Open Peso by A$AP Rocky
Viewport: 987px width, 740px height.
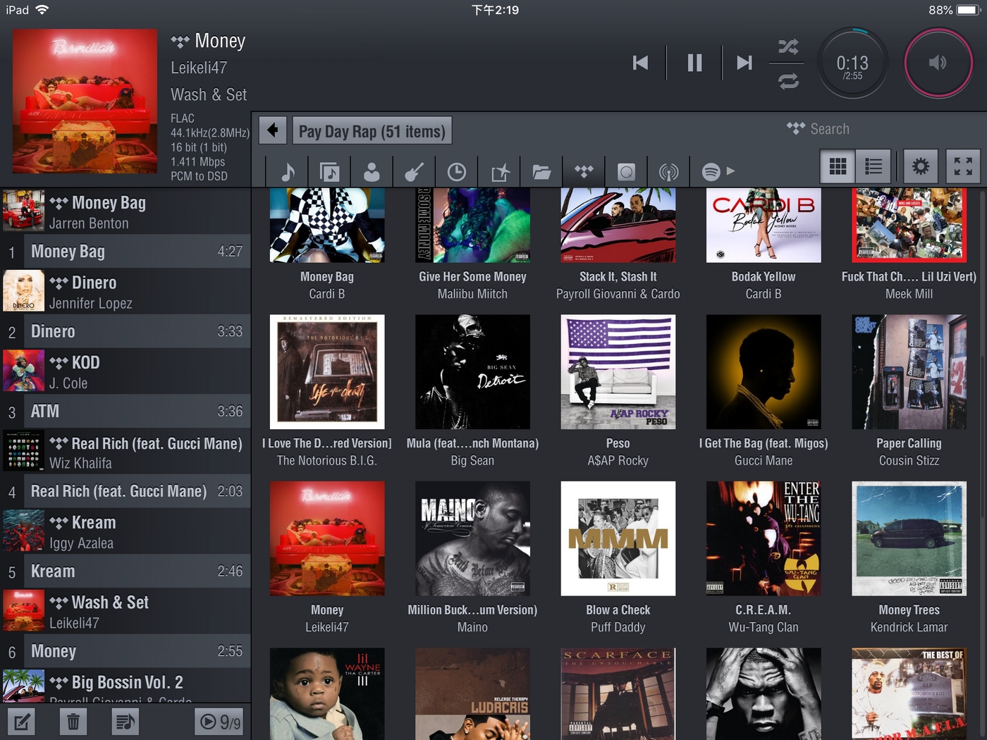pyautogui.click(x=618, y=372)
